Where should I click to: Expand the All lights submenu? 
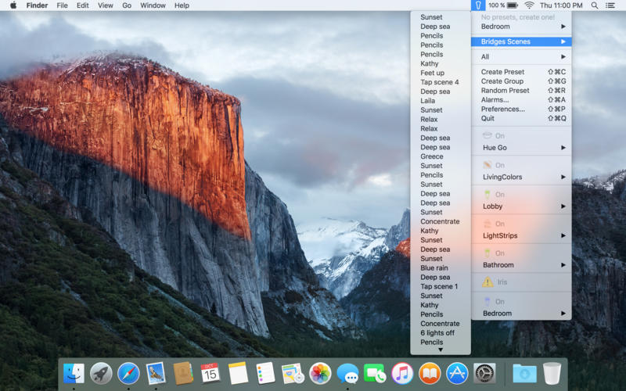coord(521,57)
